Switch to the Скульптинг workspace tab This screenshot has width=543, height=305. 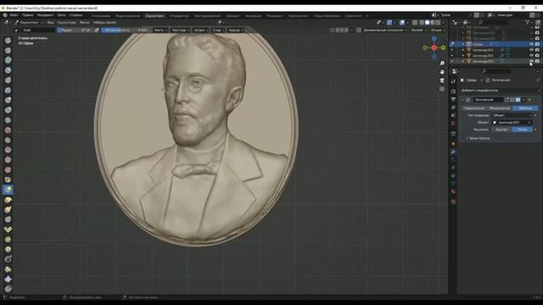(x=154, y=15)
